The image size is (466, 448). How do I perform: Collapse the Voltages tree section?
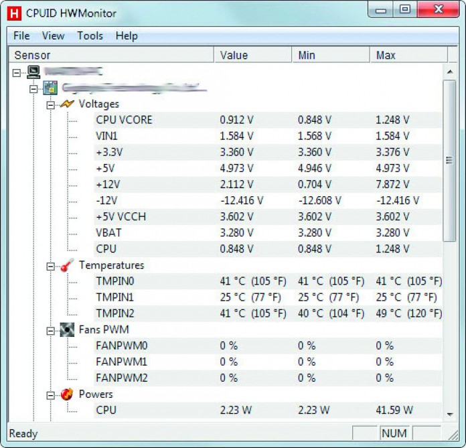click(50, 104)
